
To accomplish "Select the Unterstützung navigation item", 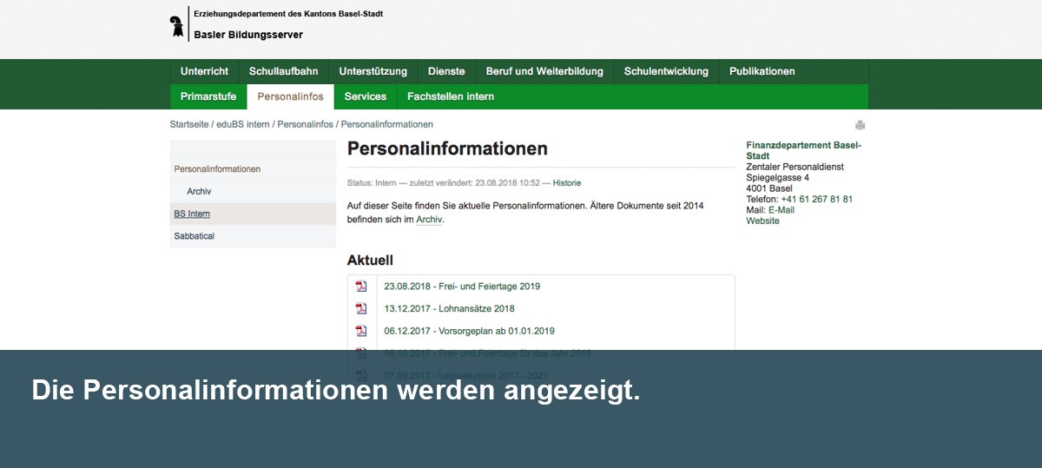I will coord(373,71).
